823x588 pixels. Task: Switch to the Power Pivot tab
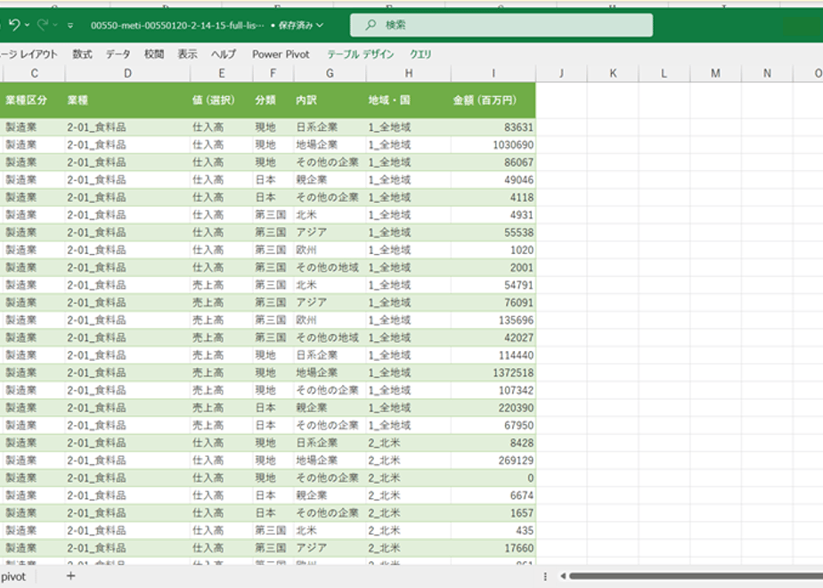[x=281, y=54]
